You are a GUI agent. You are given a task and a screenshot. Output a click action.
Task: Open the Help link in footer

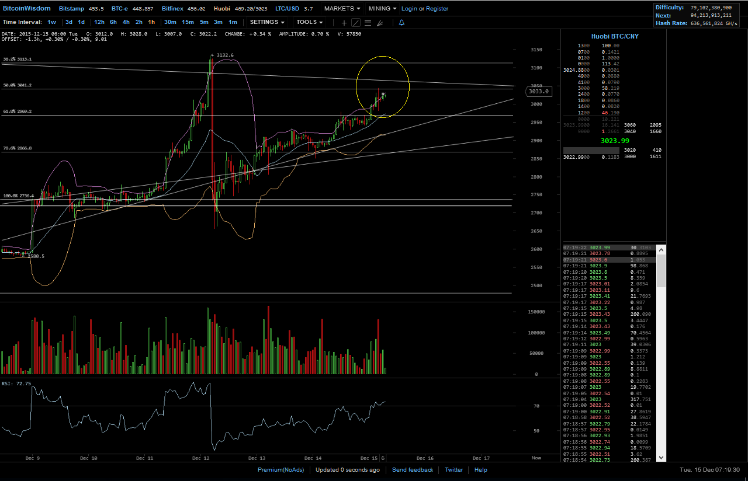tap(480, 470)
